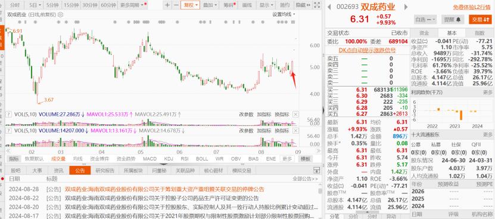Open 更多周期 dropdown
The height and width of the screenshot is (219, 495).
coord(132,5)
